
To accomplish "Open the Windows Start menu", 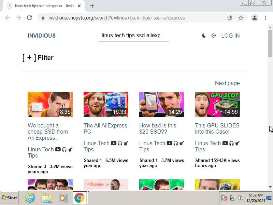I will [10, 198].
